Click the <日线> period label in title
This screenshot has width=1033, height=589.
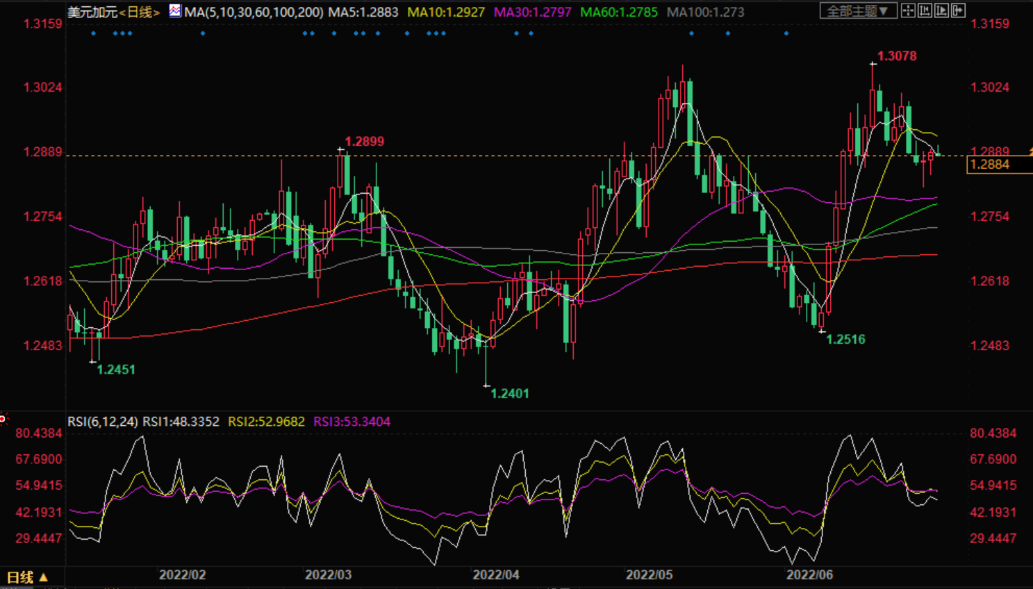pos(140,13)
